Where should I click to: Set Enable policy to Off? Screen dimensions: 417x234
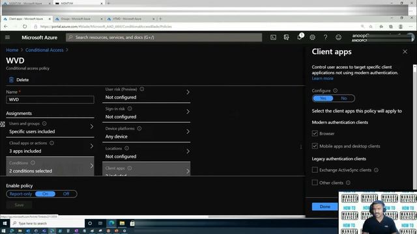click(66, 194)
